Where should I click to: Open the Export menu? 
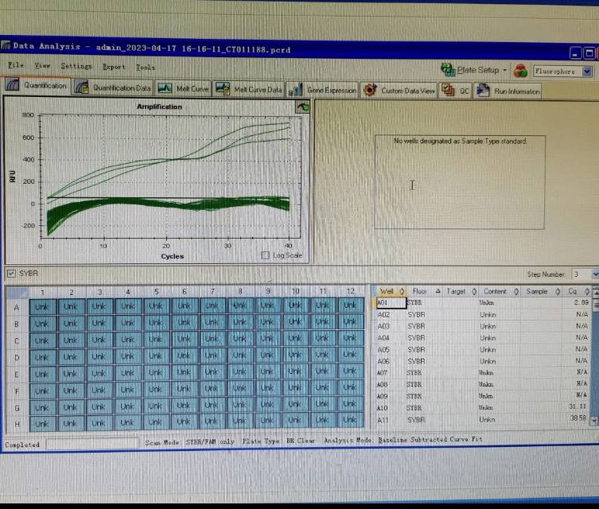(x=114, y=67)
